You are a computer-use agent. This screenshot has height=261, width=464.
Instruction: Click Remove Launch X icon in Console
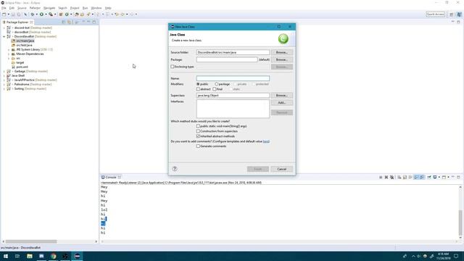[x=386, y=177]
